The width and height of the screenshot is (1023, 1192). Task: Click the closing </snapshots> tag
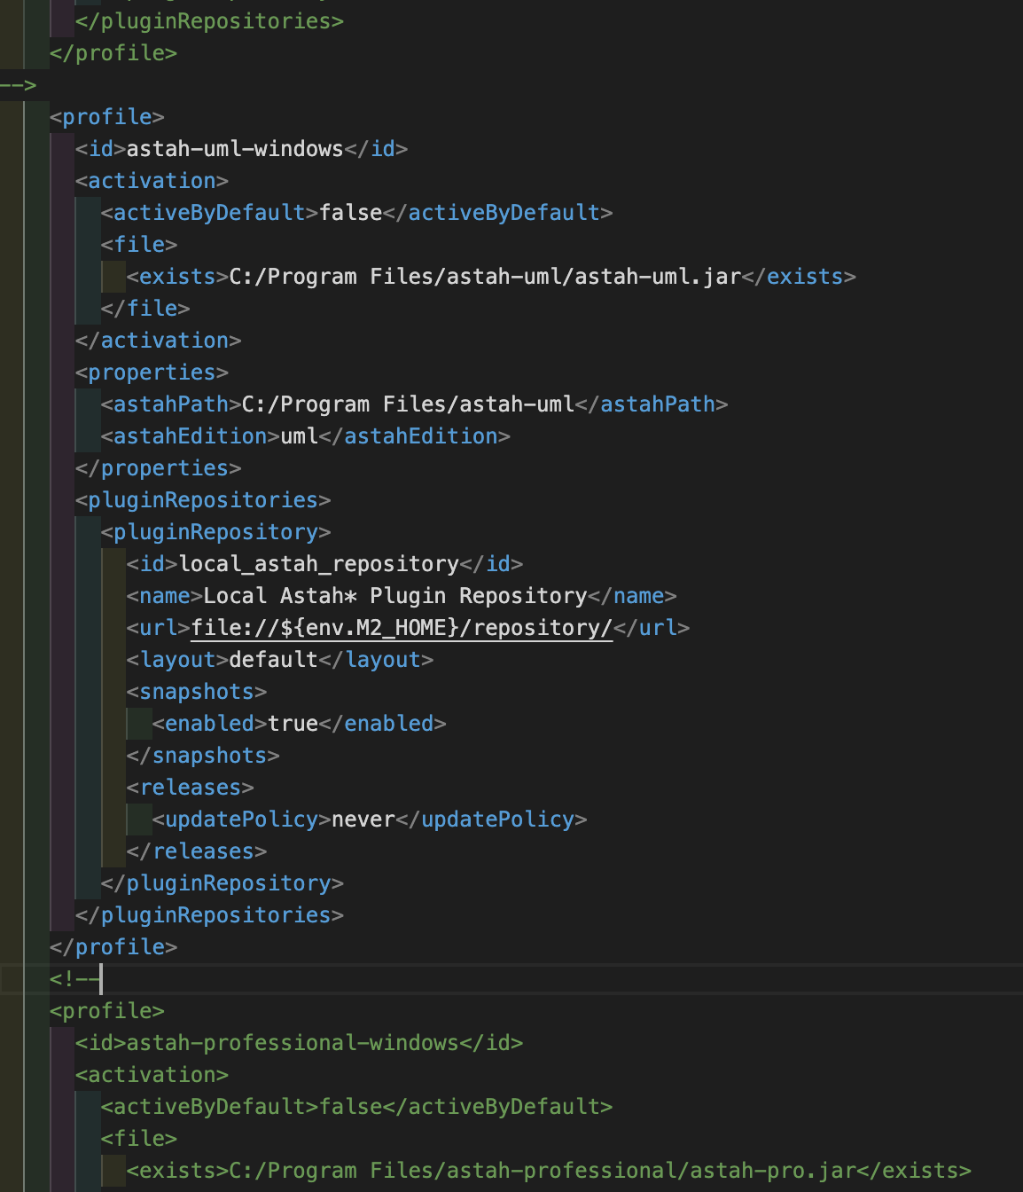pos(203,755)
